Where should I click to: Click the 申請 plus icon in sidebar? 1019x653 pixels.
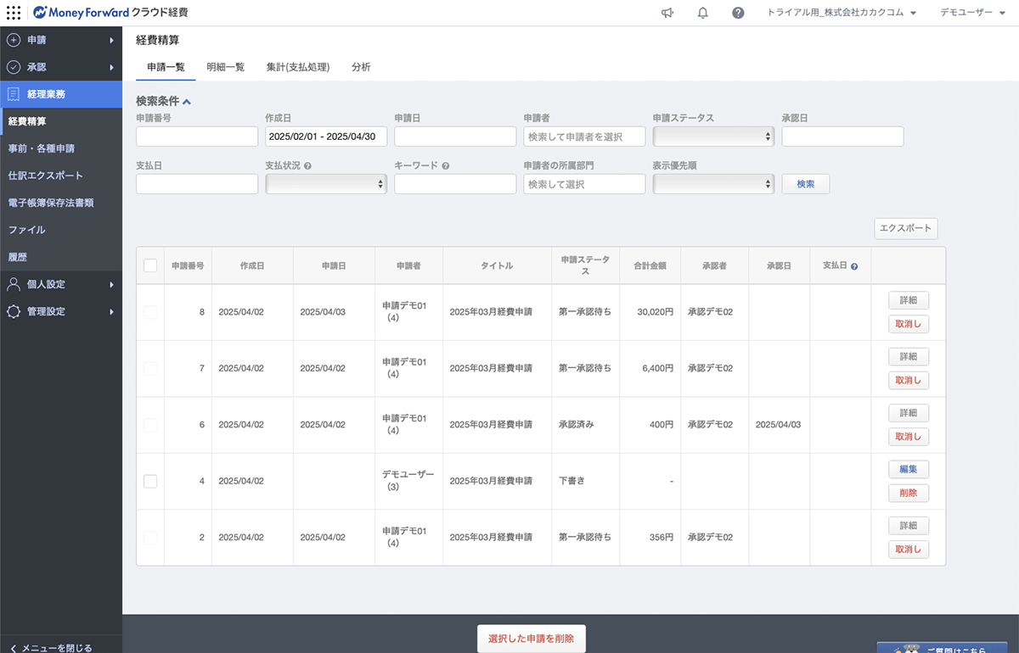point(14,40)
